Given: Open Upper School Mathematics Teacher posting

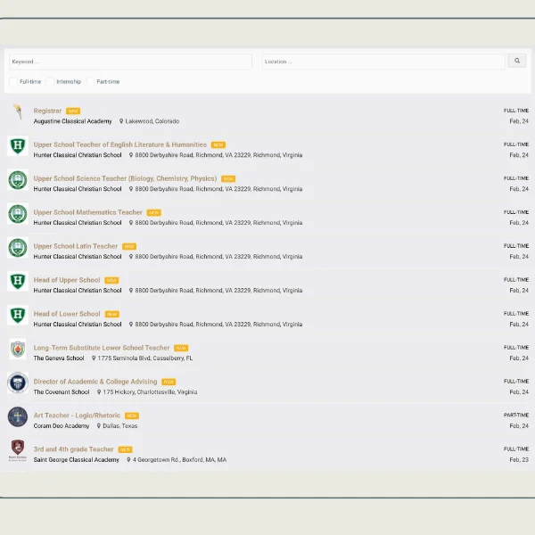Looking at the screenshot, I should pos(88,212).
